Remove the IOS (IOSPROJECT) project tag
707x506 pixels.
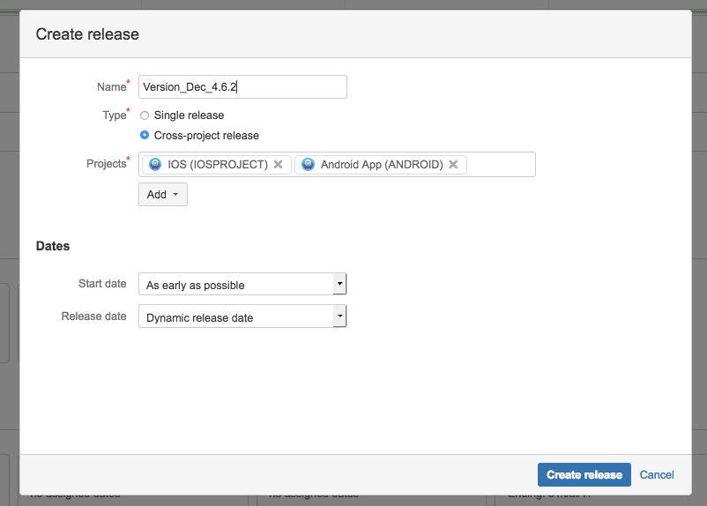pyautogui.click(x=279, y=164)
